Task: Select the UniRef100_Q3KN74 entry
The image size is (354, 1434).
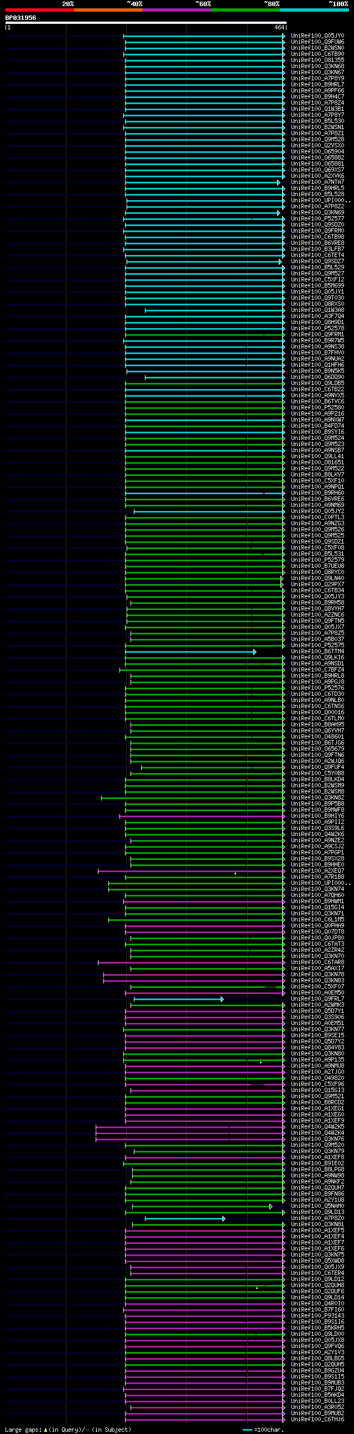Action: [317, 889]
